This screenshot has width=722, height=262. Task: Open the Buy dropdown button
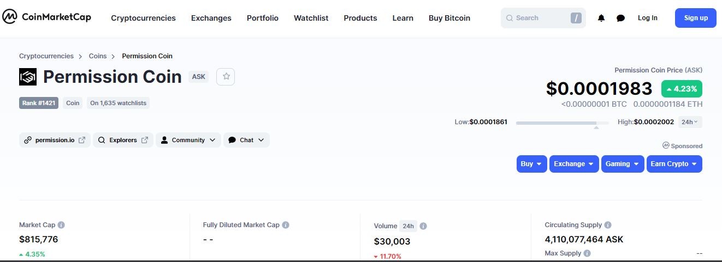coord(531,164)
